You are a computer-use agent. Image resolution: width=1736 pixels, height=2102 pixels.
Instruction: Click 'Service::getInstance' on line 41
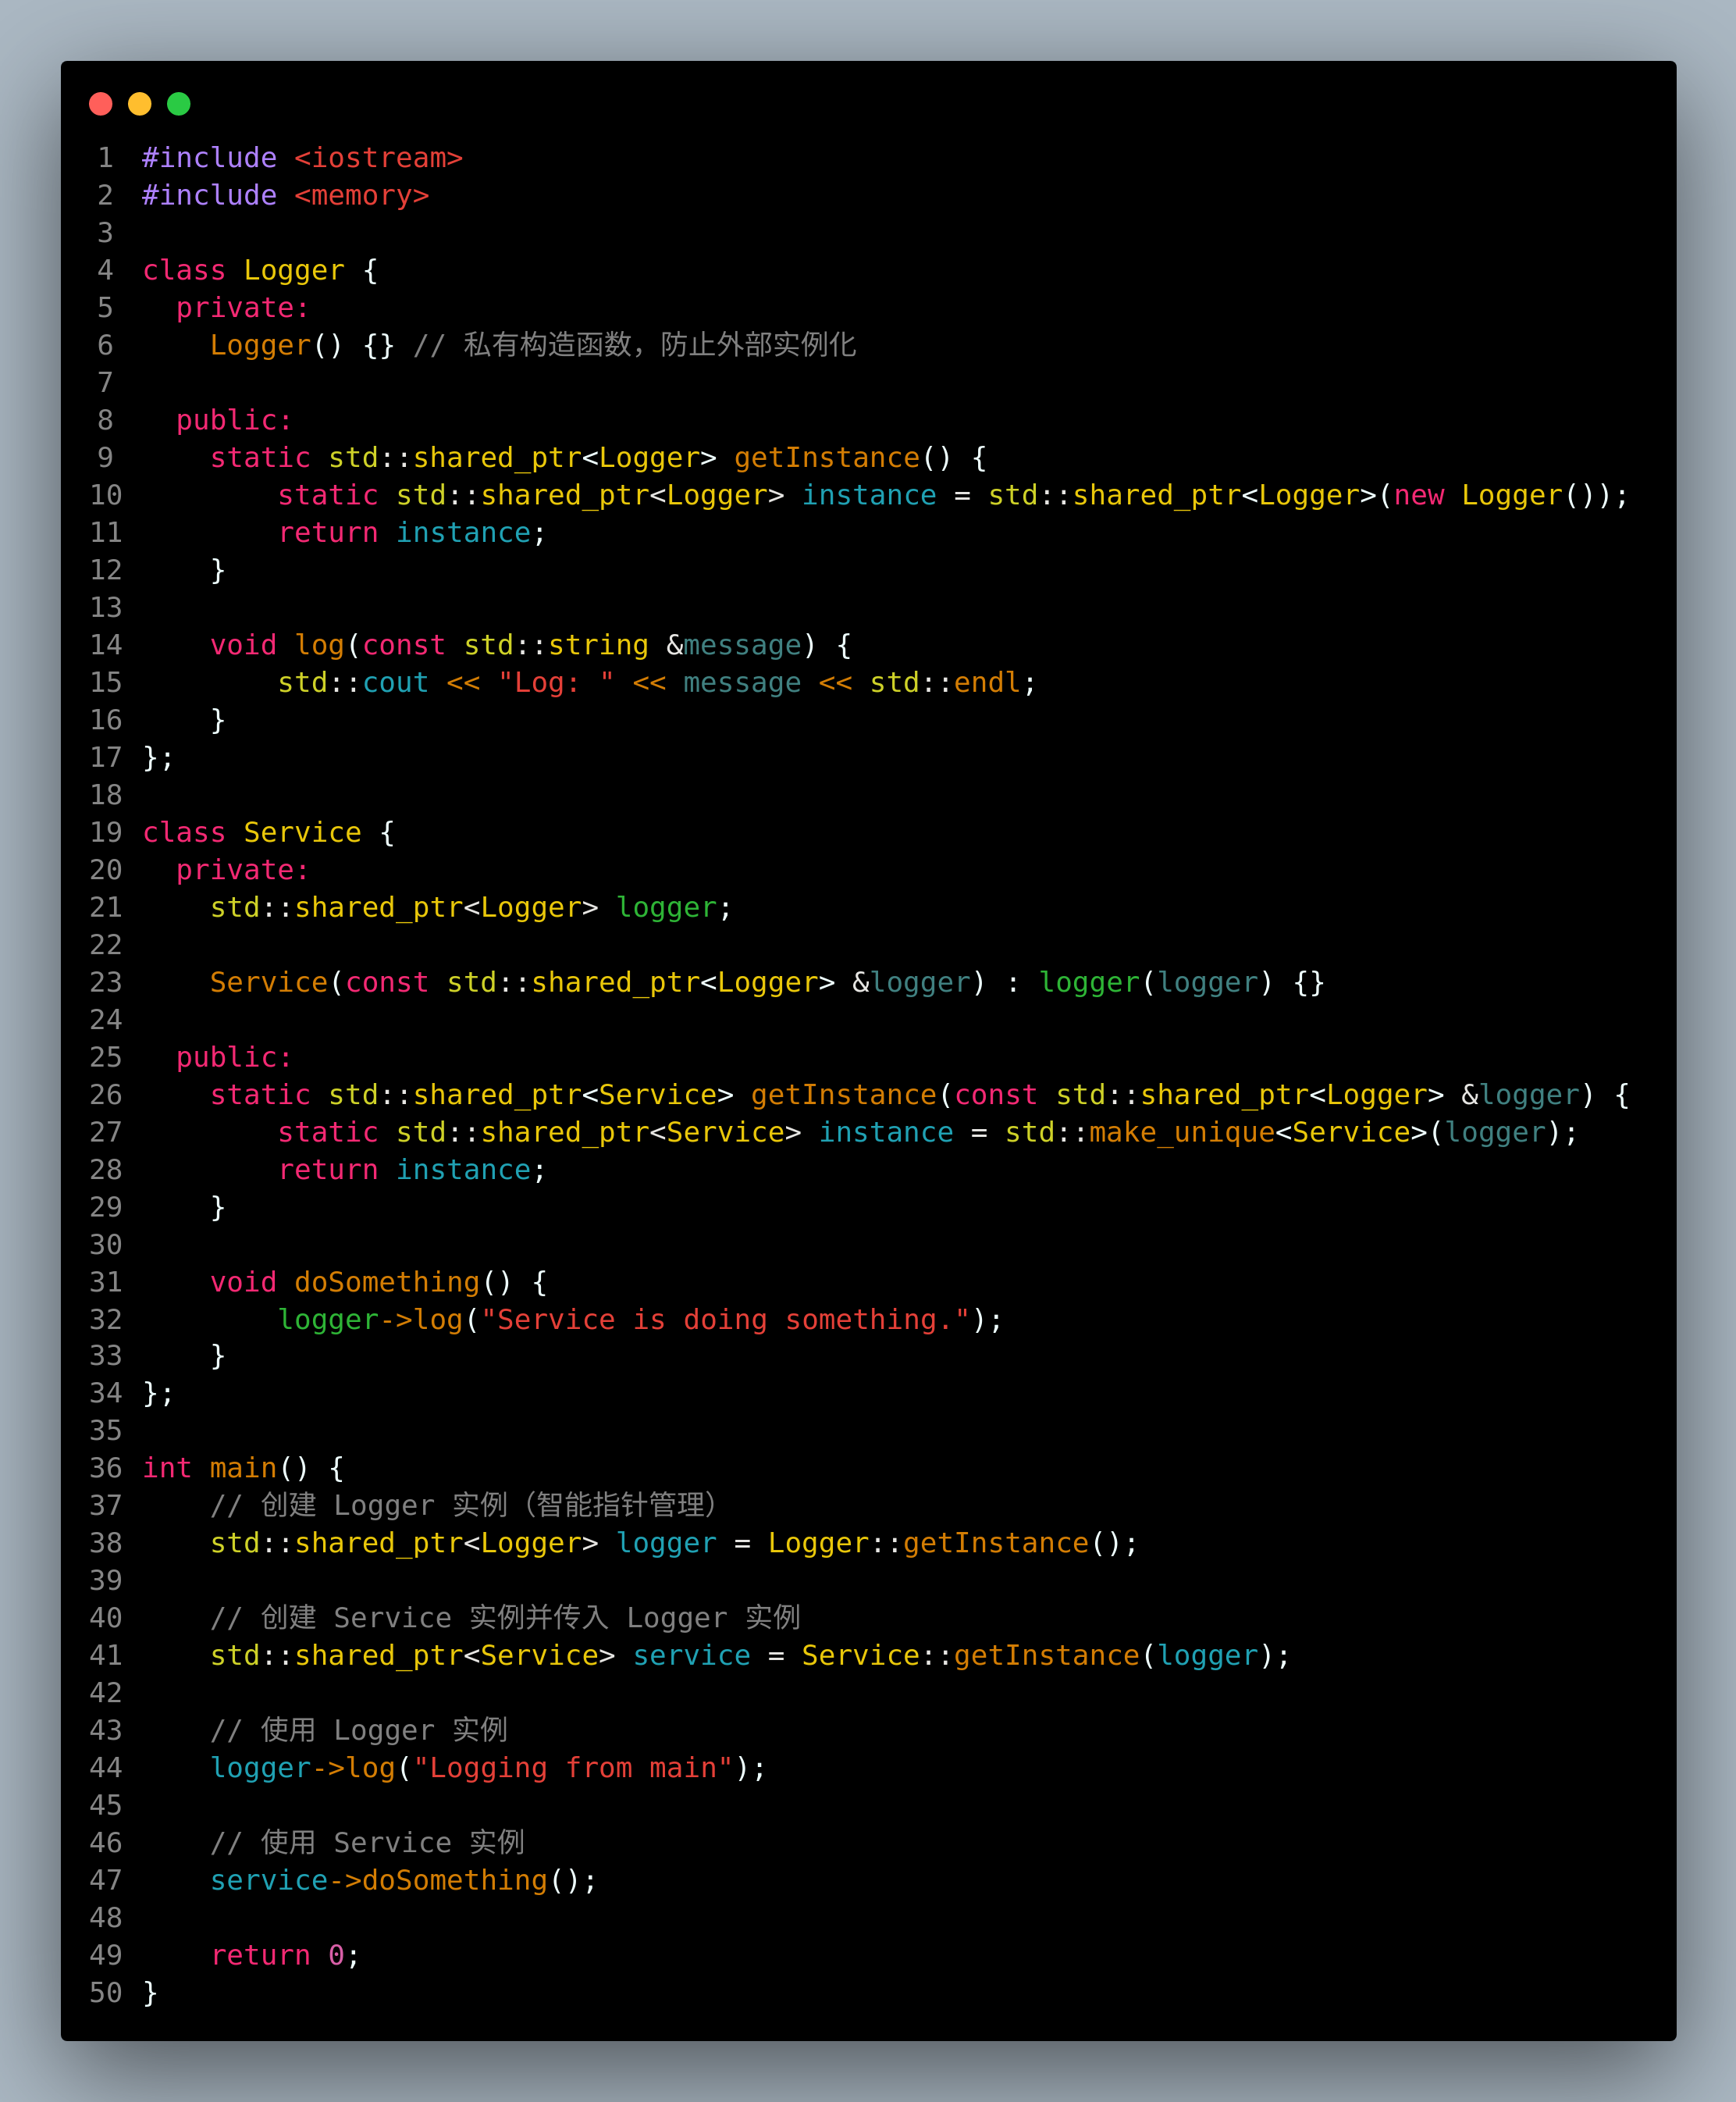[x=970, y=1656]
